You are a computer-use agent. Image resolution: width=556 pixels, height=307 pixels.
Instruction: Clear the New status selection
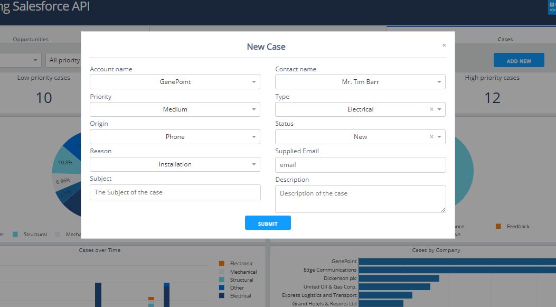tap(431, 137)
